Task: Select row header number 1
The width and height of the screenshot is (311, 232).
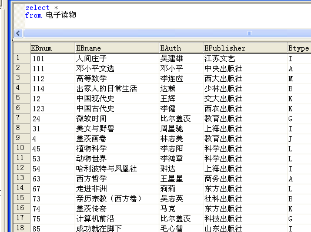Action: click(22, 58)
